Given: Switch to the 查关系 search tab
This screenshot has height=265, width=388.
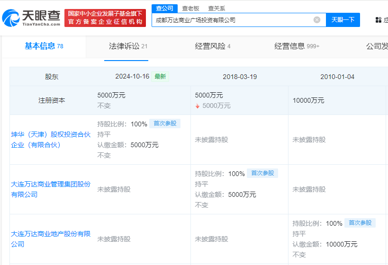Looking at the screenshot, I should point(217,8).
